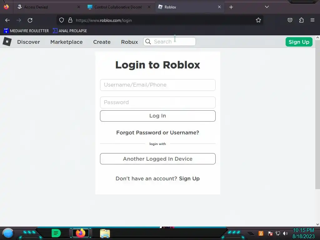This screenshot has height=240, width=320.
Task: Click the page vertical scrollbar
Action: tap(317, 115)
